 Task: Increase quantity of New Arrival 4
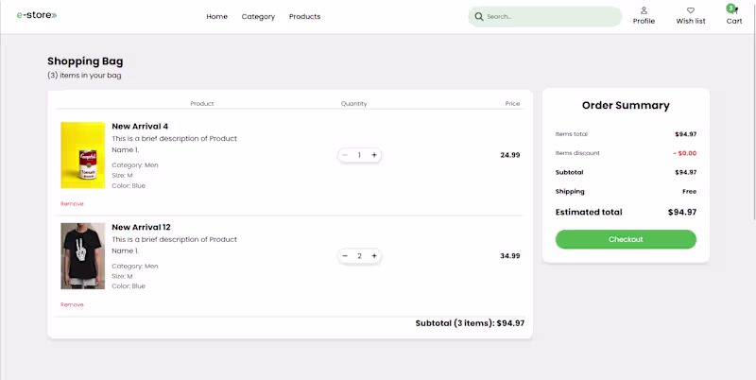(374, 155)
